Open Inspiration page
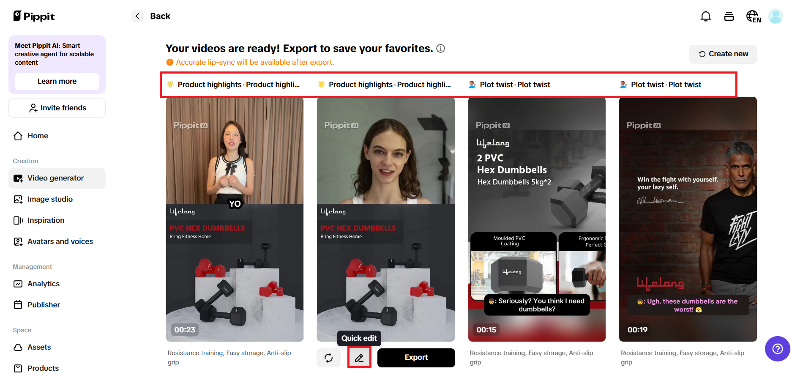 coord(57,220)
